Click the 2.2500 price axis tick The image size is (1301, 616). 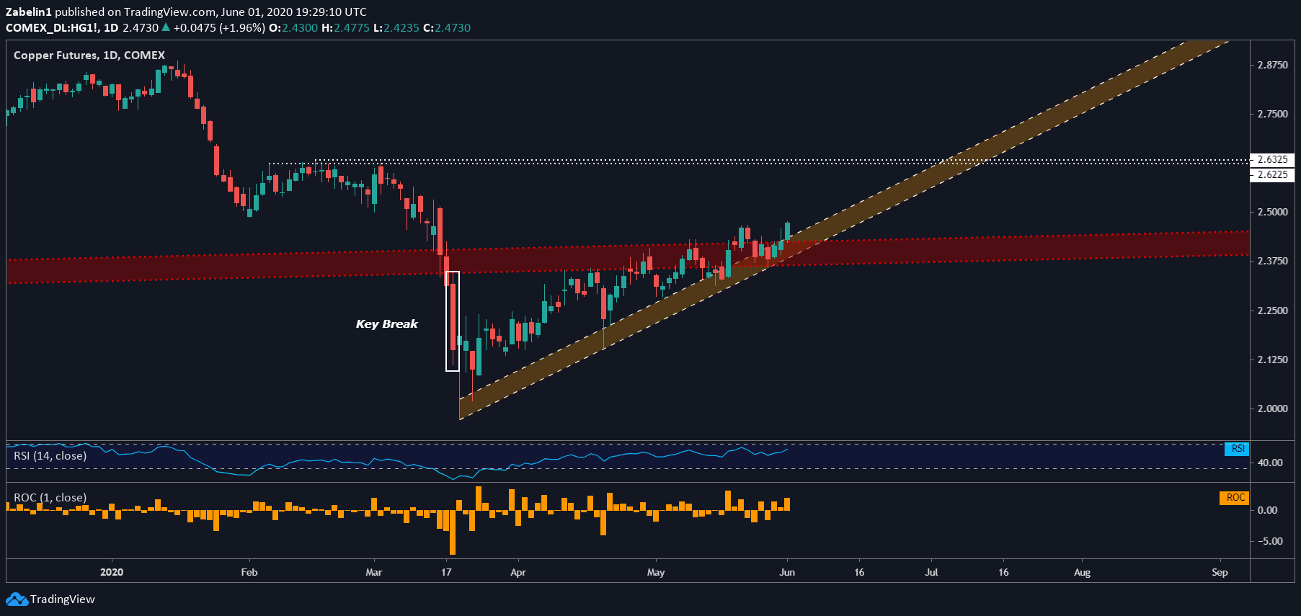point(1272,311)
